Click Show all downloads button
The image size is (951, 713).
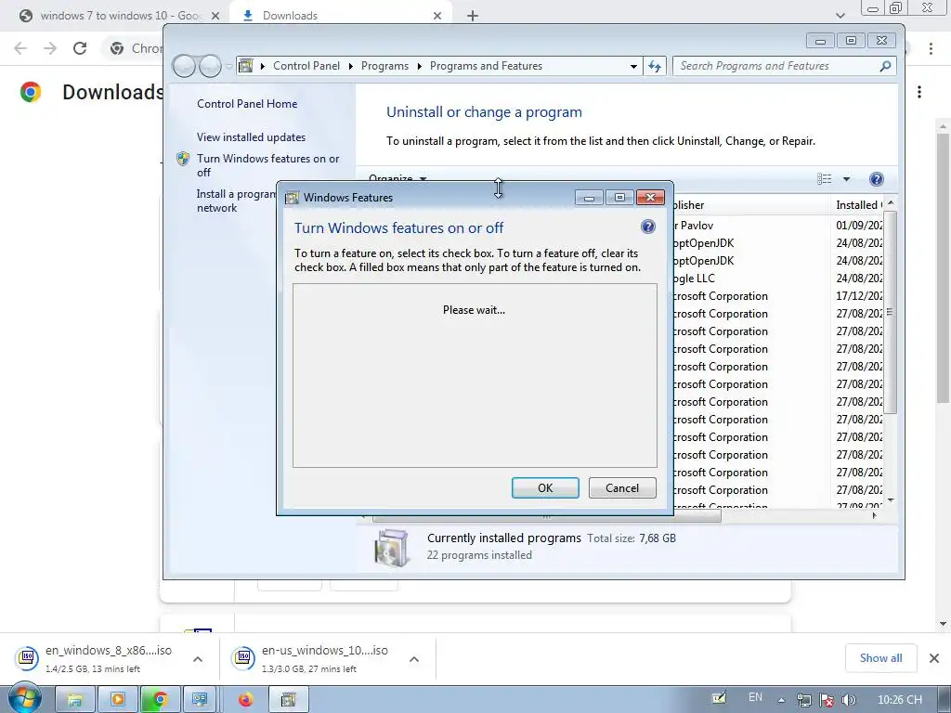[x=880, y=658]
